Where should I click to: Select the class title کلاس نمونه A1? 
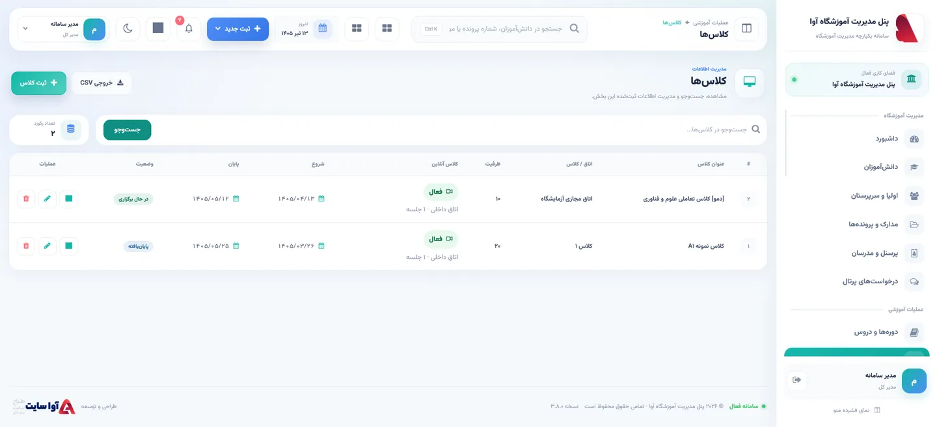[x=706, y=246]
